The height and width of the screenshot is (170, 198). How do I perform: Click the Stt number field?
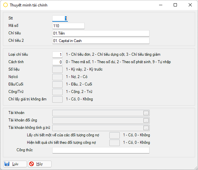tap(60, 18)
